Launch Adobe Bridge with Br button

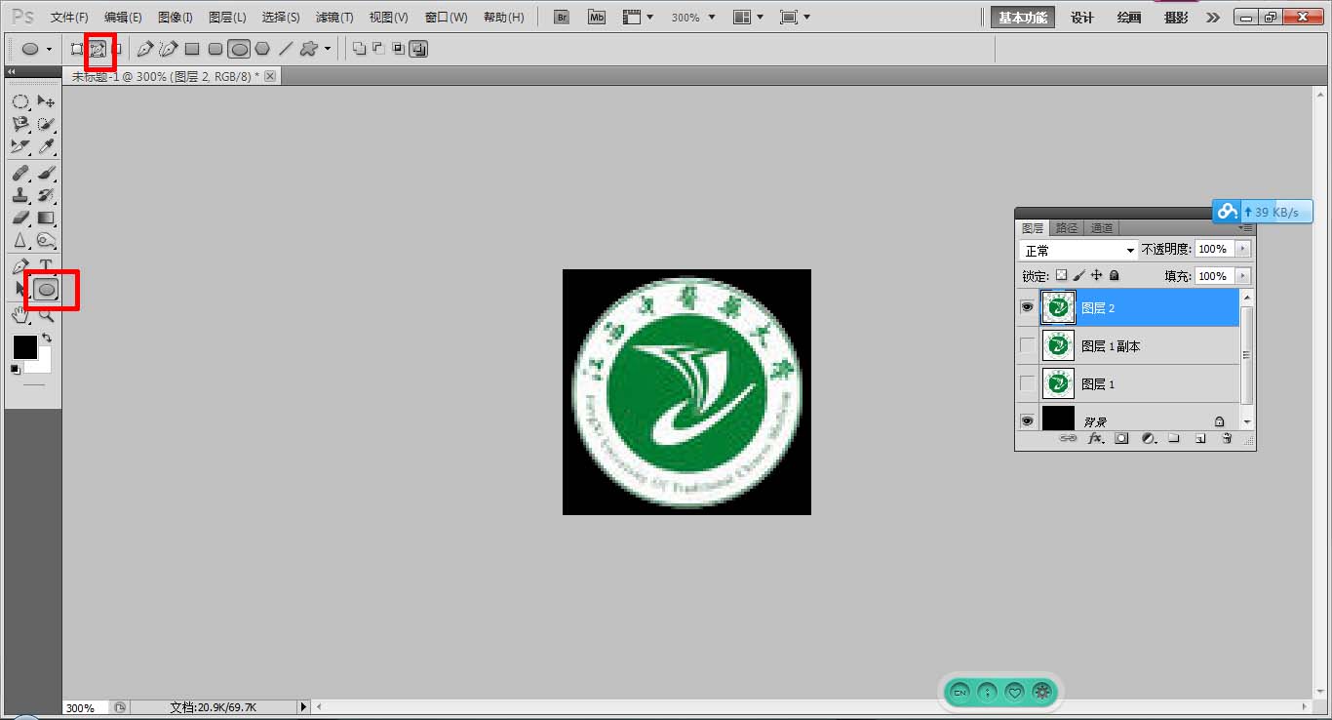click(562, 18)
